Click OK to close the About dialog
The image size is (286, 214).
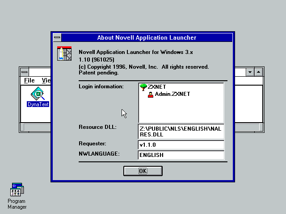coord(143,171)
